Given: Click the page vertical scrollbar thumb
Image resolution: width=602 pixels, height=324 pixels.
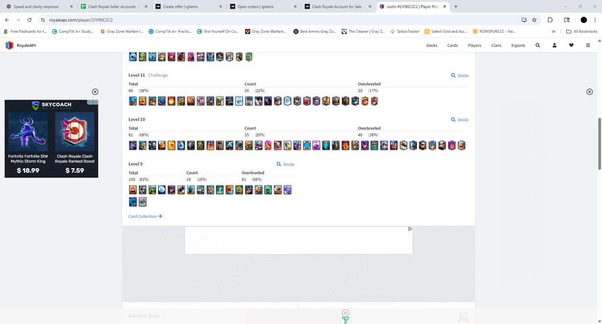Looking at the screenshot, I should point(599,144).
